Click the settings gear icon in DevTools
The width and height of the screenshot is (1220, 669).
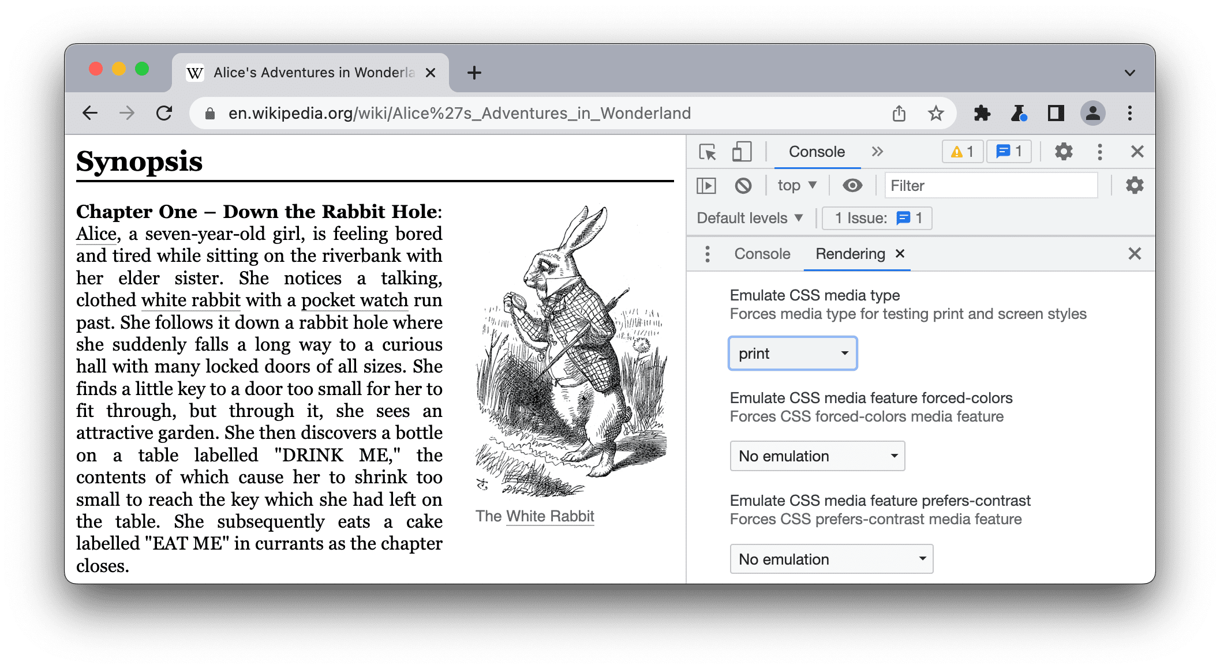(x=1064, y=152)
